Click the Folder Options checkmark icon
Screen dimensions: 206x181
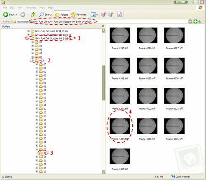pos(119,14)
